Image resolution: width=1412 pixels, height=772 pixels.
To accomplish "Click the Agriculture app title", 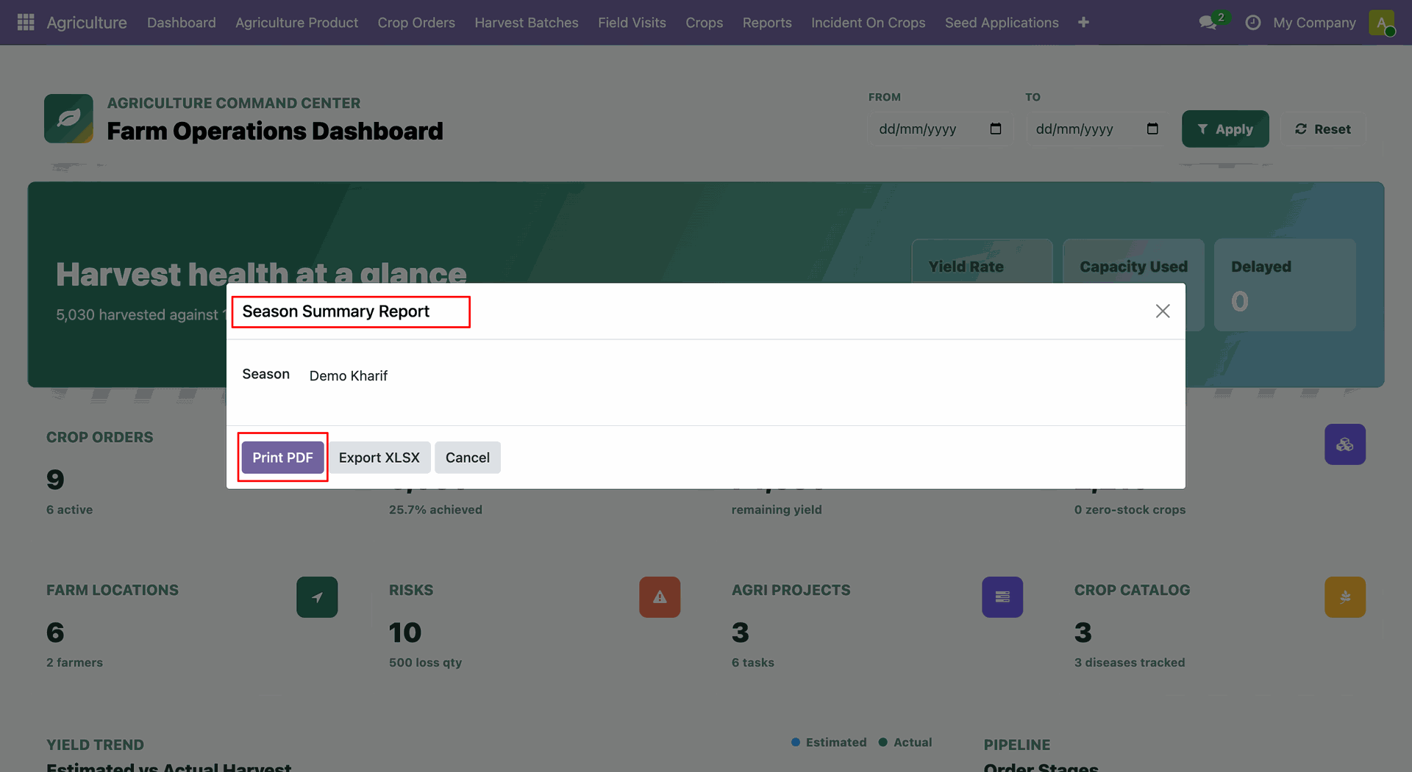I will click(x=87, y=22).
